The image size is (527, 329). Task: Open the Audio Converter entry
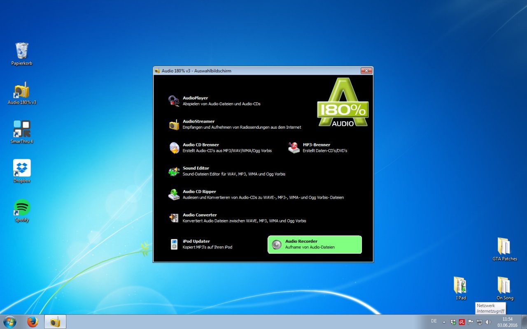[x=237, y=218]
